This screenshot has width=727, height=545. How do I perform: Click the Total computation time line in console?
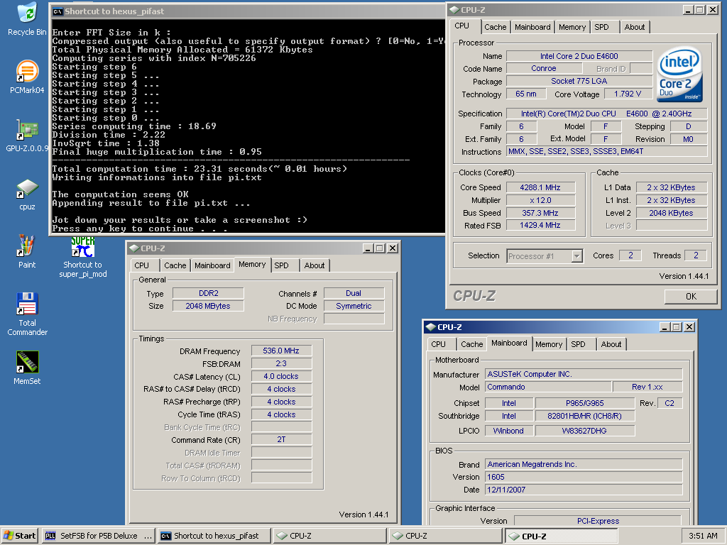pos(199,169)
